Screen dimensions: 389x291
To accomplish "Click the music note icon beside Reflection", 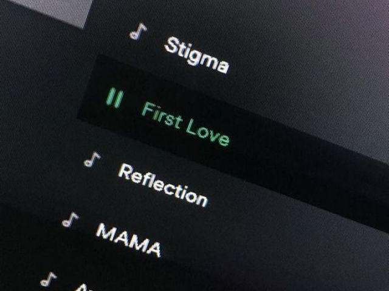I will pyautogui.click(x=92, y=159).
